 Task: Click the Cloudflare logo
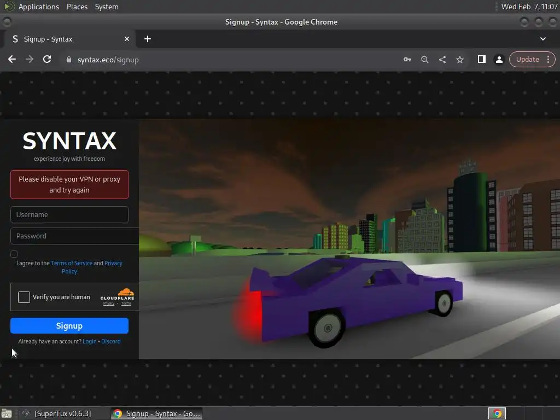(x=118, y=294)
